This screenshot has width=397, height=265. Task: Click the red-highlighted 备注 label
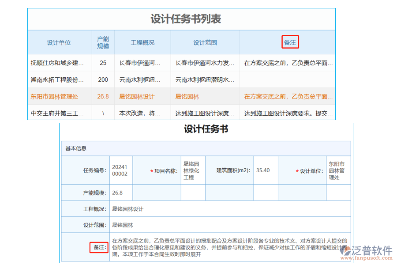(x=99, y=247)
